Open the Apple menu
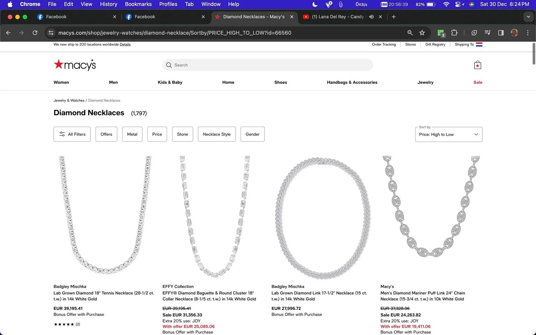The width and height of the screenshot is (536, 335). 10,4
